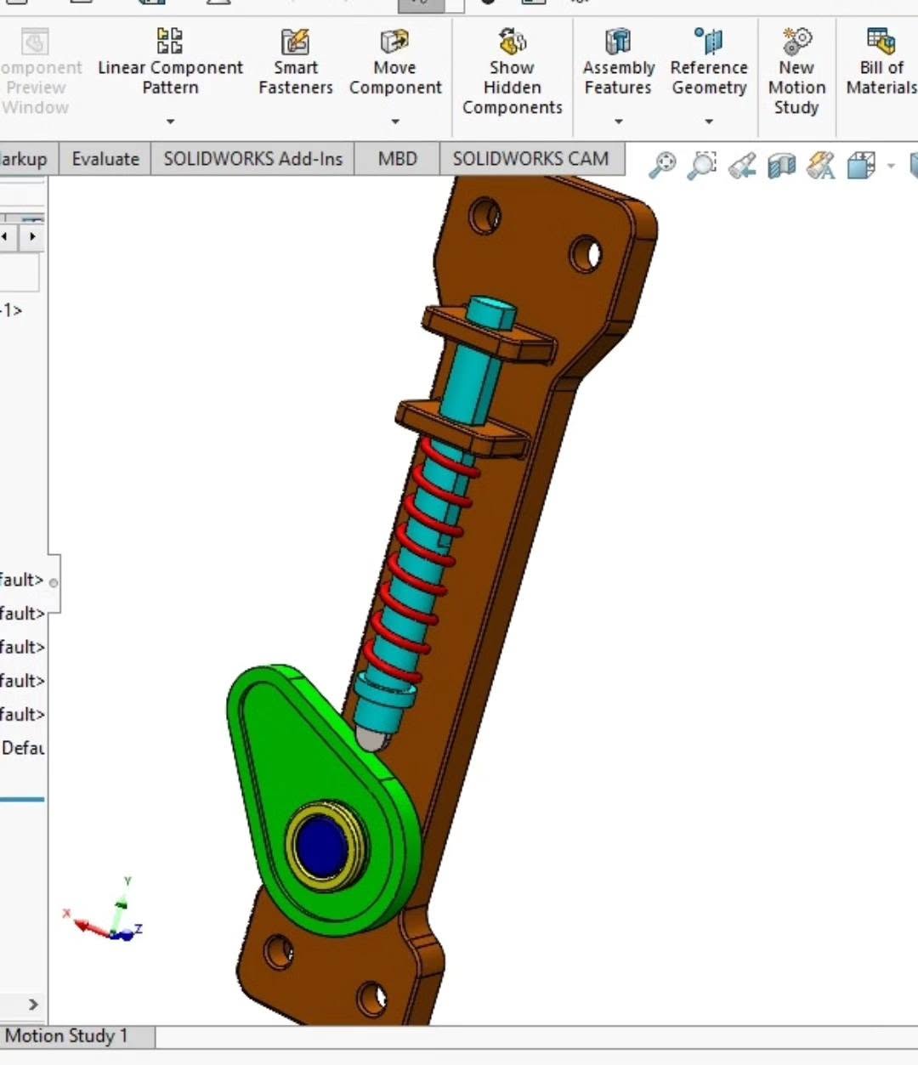Screen dimensions: 918x1065
Task: Click the Dynamic Annotation Views icon
Action: [821, 165]
